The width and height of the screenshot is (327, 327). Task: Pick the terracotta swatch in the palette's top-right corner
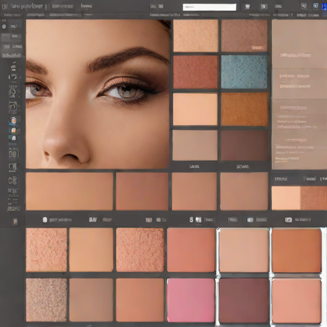[x=297, y=250]
